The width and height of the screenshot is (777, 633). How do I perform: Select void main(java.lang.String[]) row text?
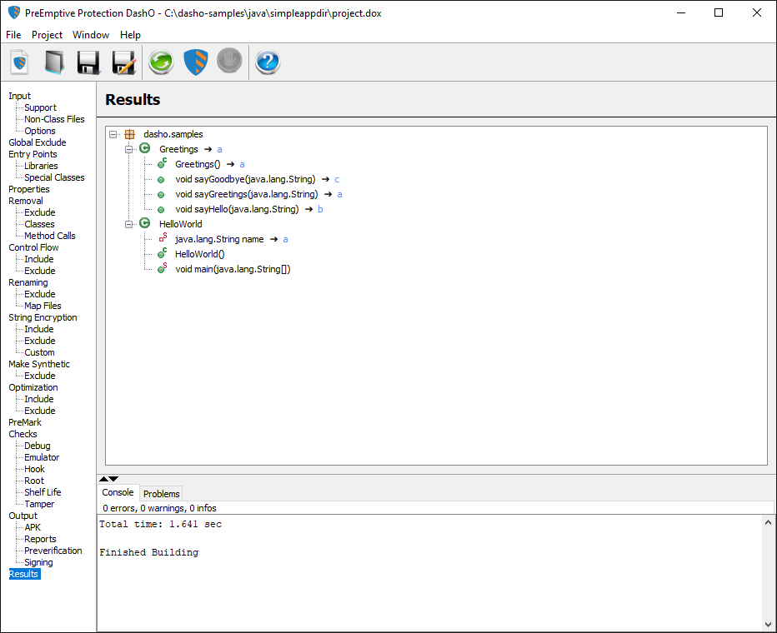pyautogui.click(x=233, y=269)
